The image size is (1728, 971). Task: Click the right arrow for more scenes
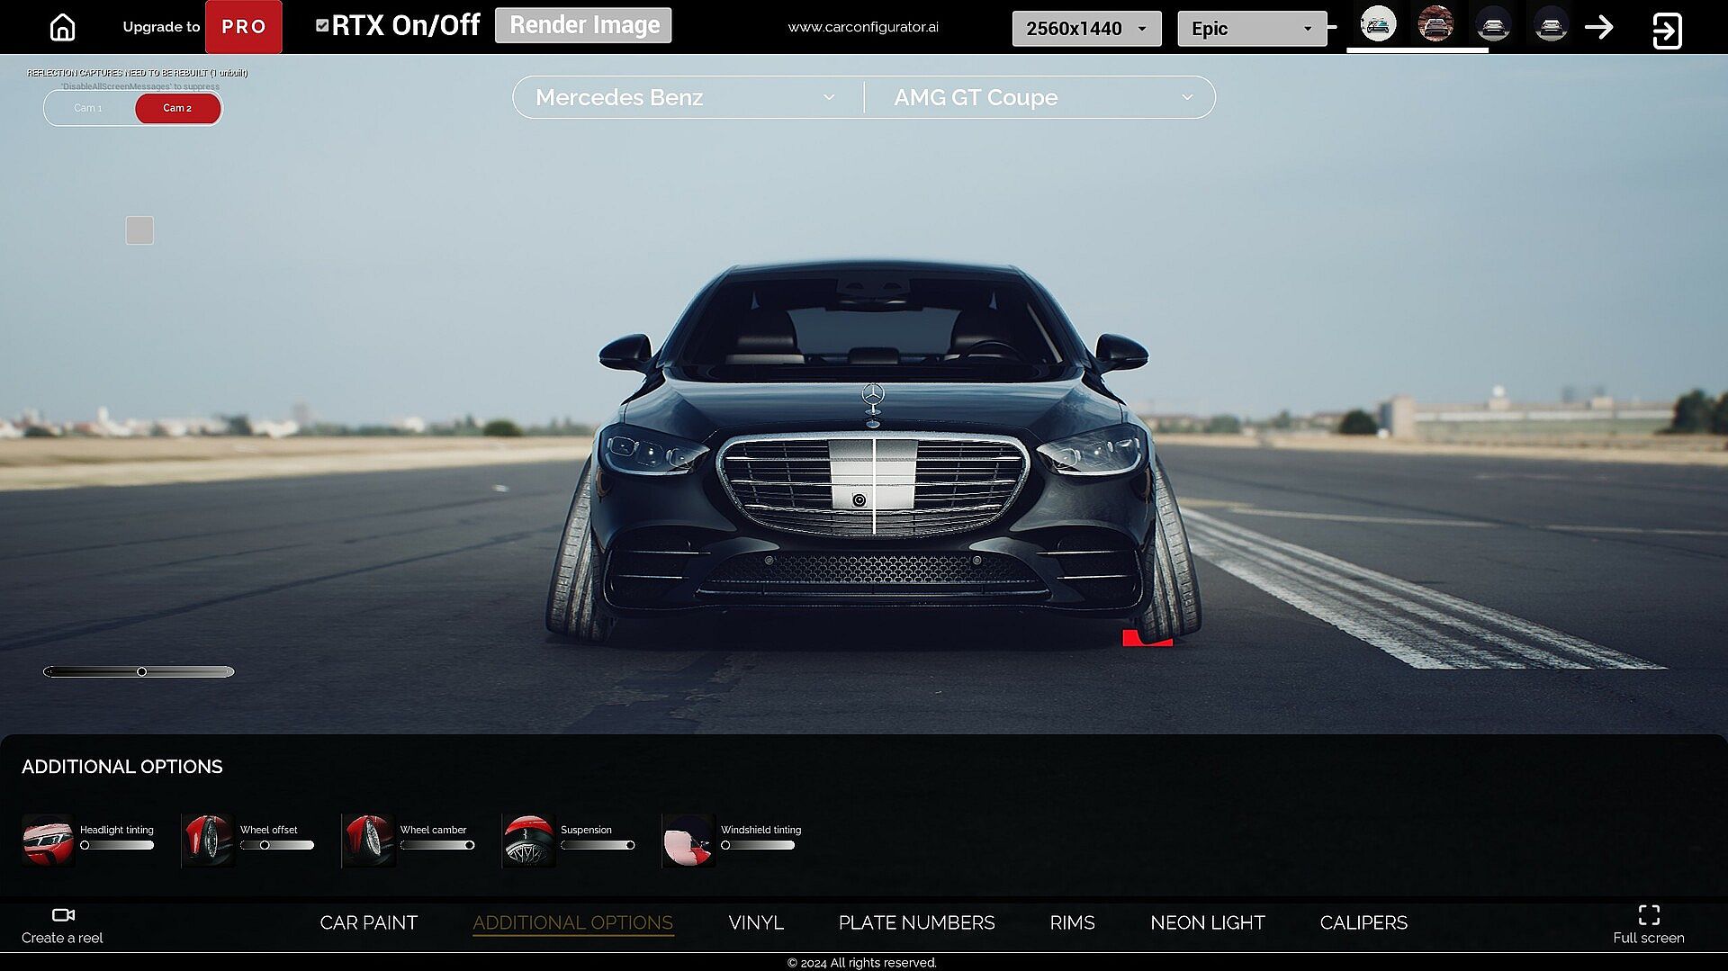tap(1599, 27)
